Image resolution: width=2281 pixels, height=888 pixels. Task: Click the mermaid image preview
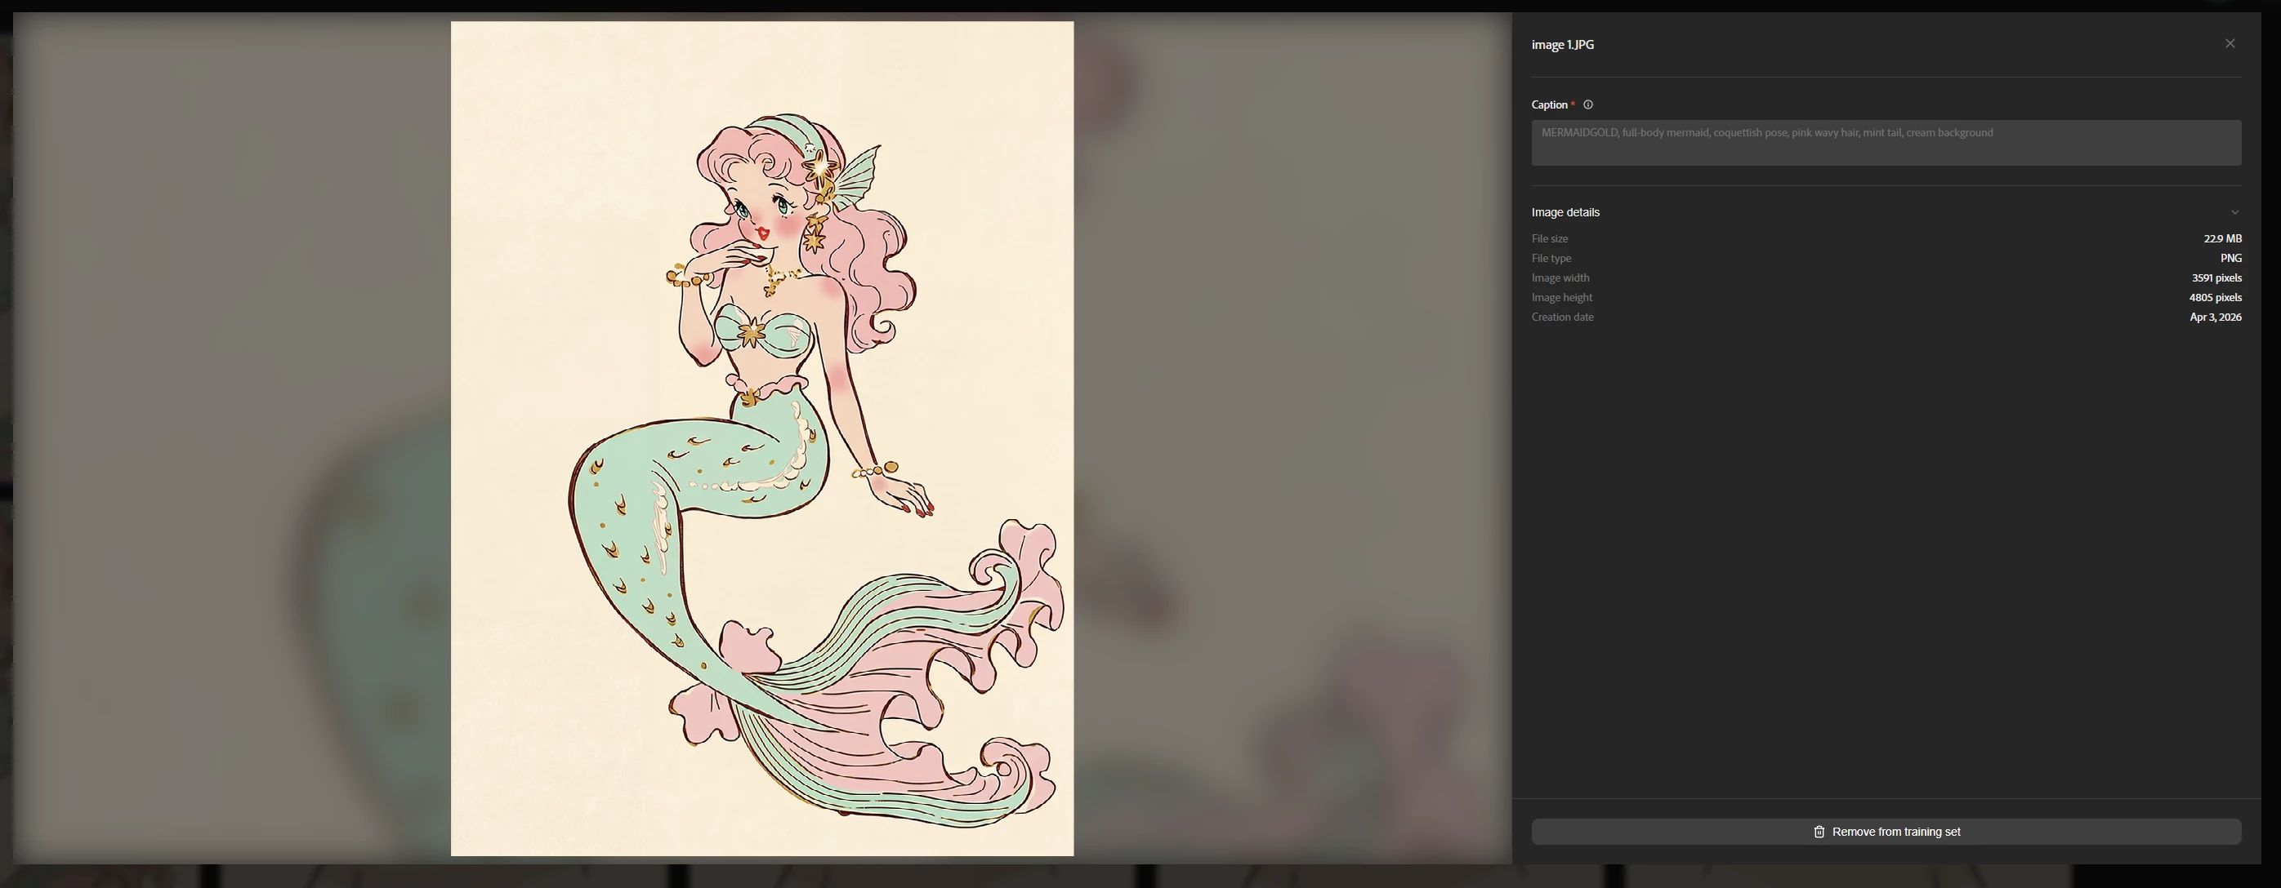coord(761,353)
